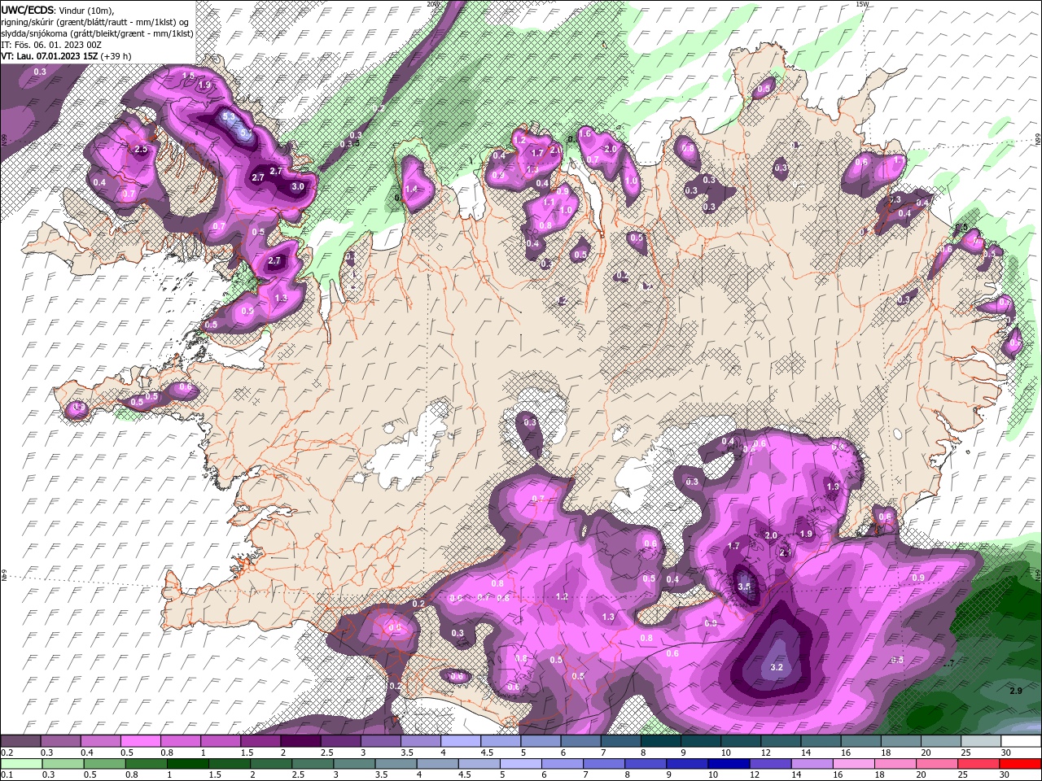1042x781 pixels.
Task: Click the UWC/ECDS title in the header
Action: tap(29, 10)
